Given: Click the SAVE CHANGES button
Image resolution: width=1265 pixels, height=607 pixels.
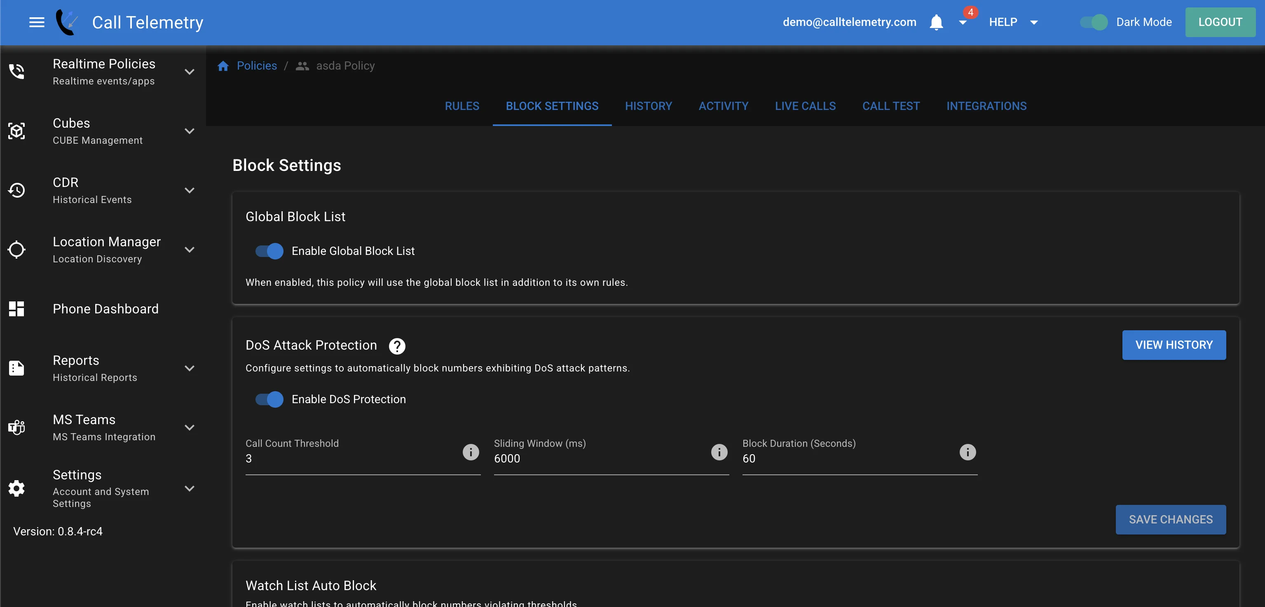Looking at the screenshot, I should (1171, 520).
